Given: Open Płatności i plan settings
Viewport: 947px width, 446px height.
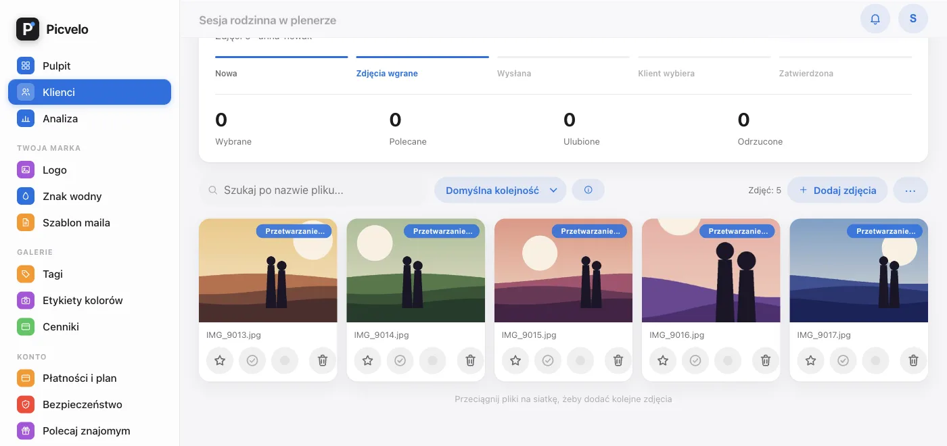Looking at the screenshot, I should (89, 378).
